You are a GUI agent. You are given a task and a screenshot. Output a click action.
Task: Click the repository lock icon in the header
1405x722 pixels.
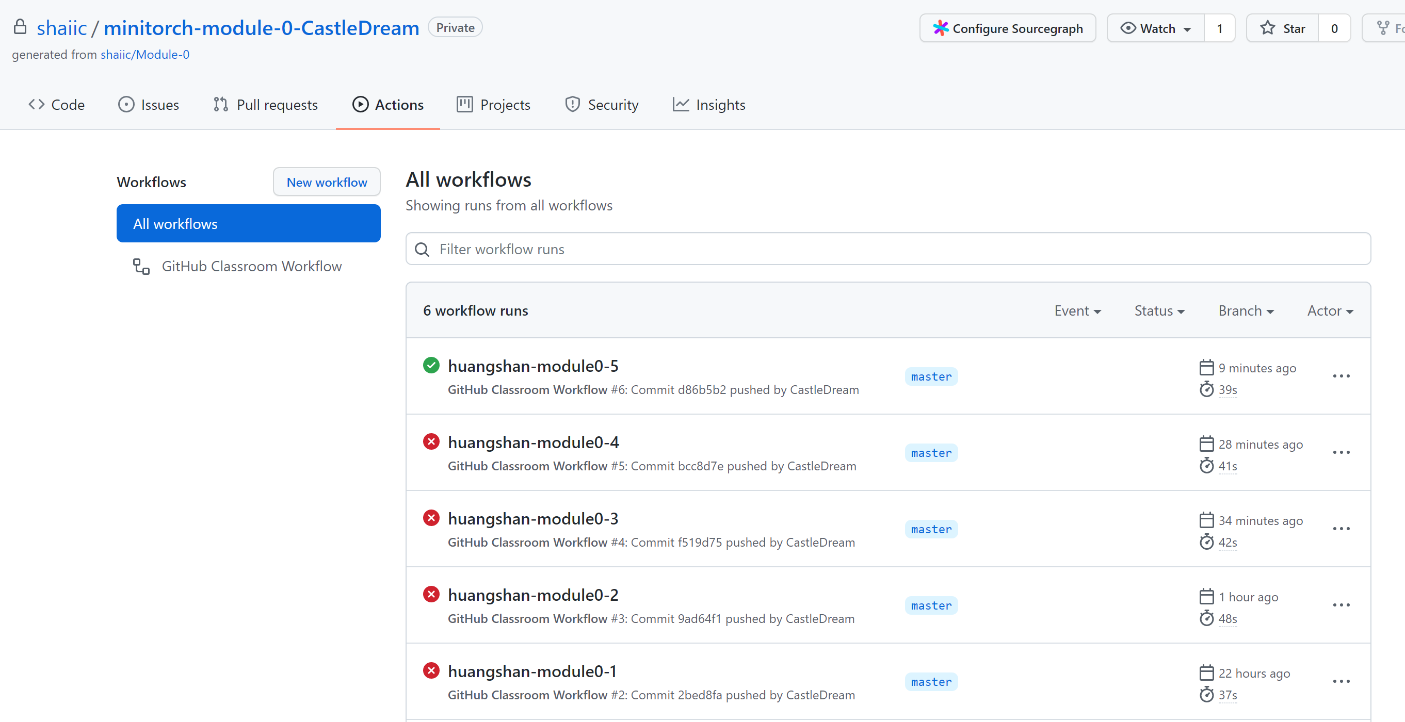[20, 26]
